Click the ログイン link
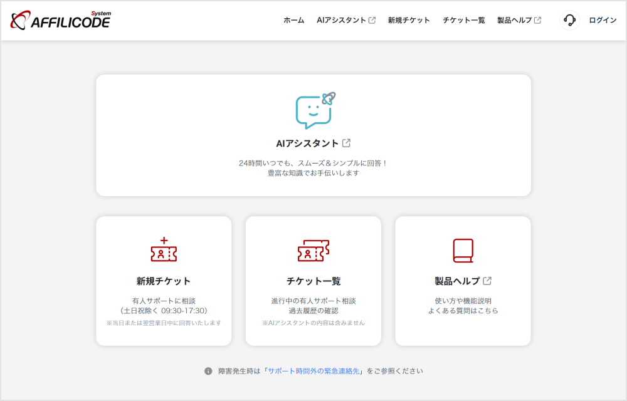The height and width of the screenshot is (401, 627). [603, 20]
